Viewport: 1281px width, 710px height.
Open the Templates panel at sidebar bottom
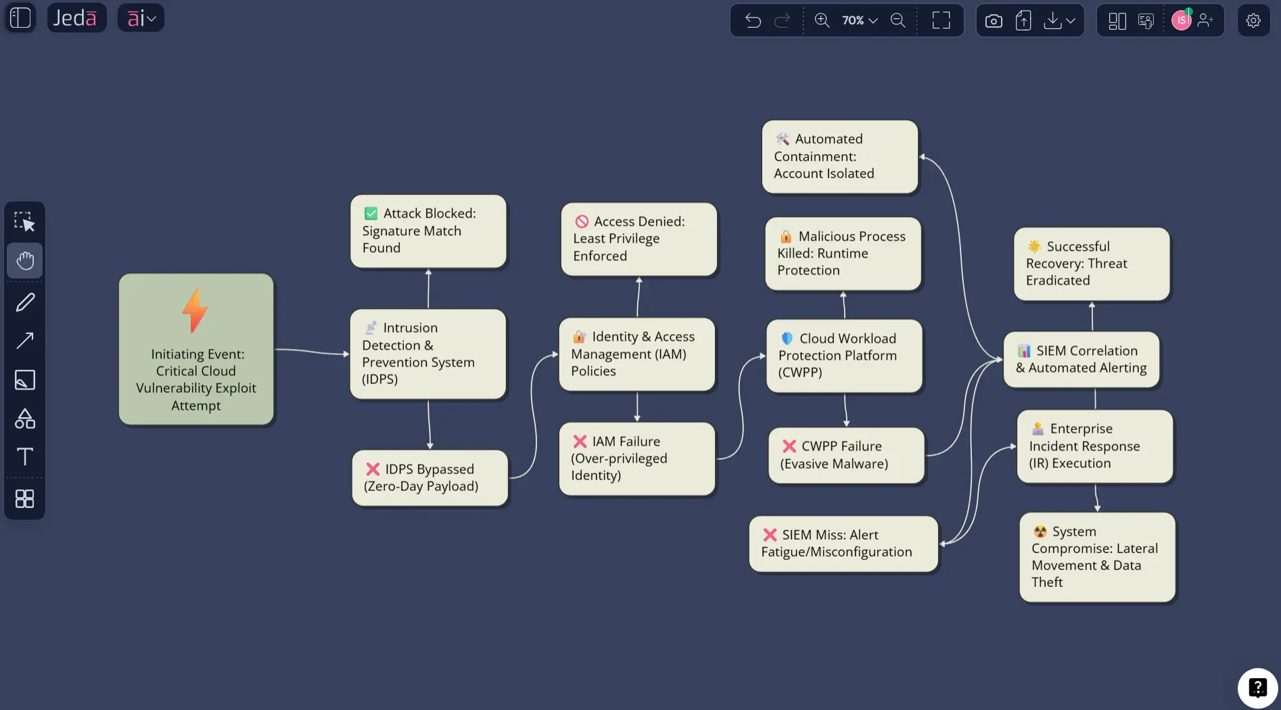[25, 499]
